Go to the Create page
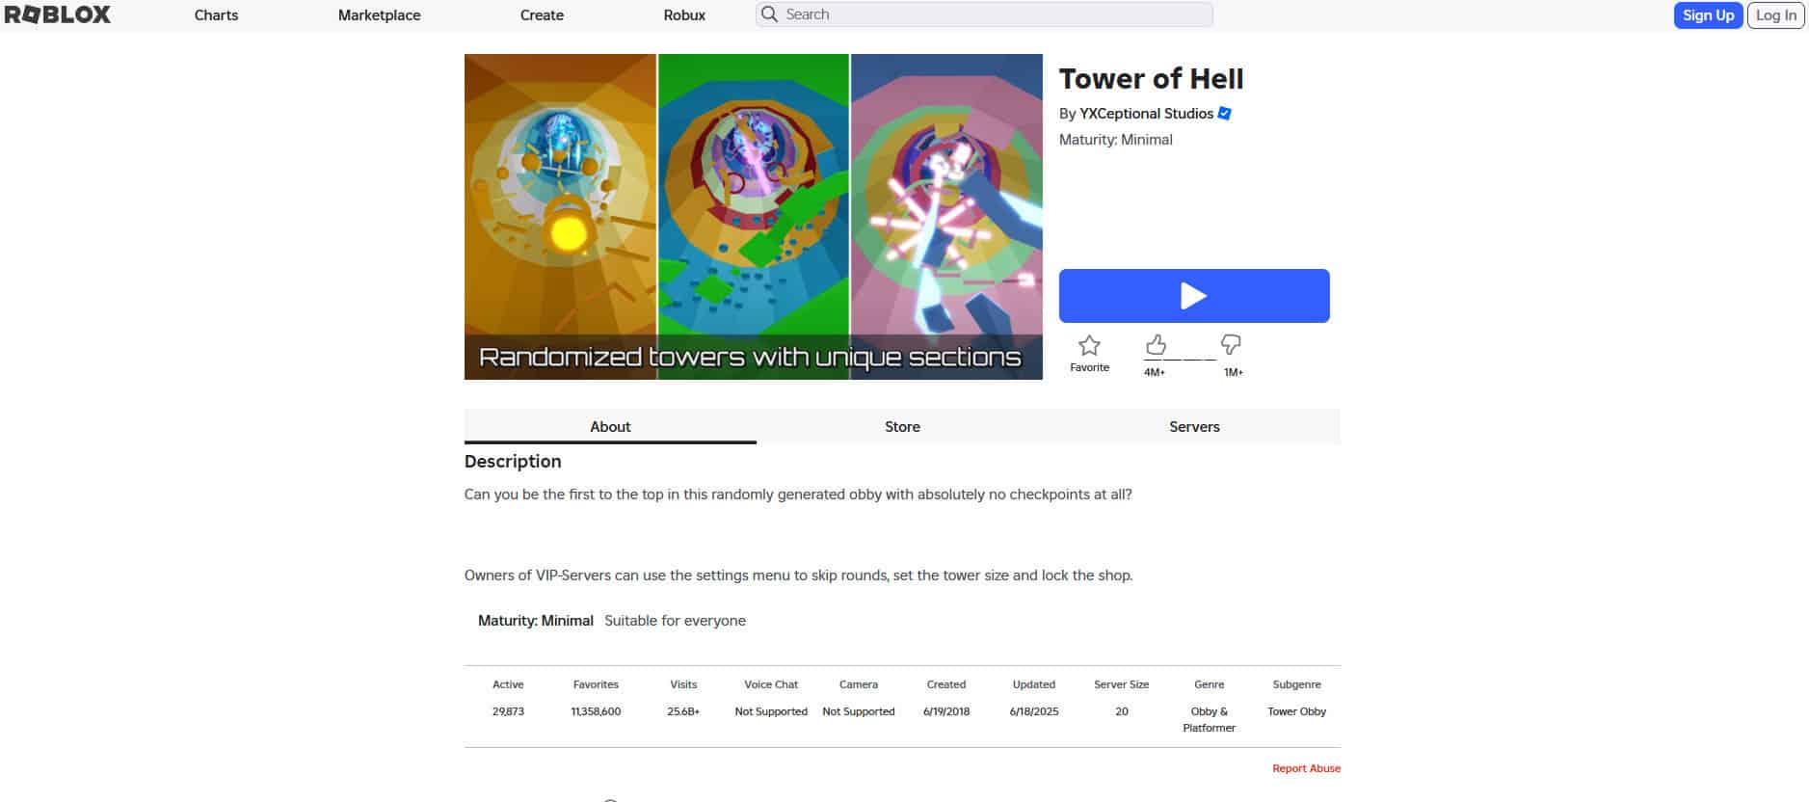The width and height of the screenshot is (1809, 802). [542, 15]
